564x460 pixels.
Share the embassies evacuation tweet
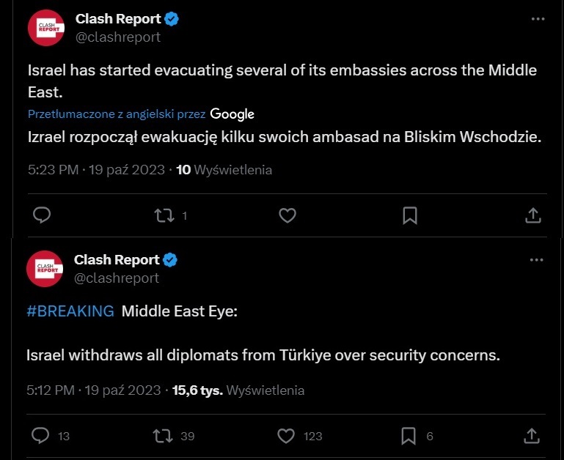click(534, 215)
